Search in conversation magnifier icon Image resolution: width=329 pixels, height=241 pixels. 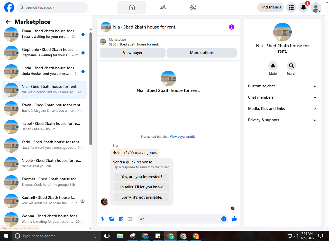click(x=291, y=66)
